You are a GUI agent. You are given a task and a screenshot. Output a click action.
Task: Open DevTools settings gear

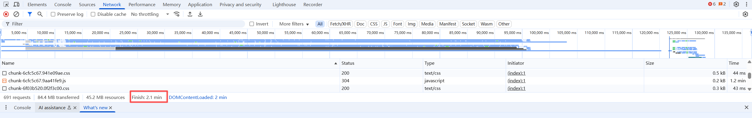click(736, 4)
